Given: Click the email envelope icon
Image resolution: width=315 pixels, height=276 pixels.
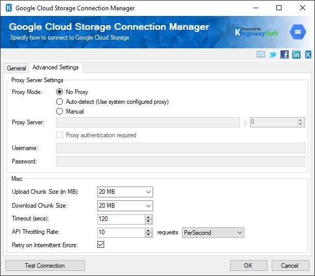Looking at the screenshot, I should [260, 54].
